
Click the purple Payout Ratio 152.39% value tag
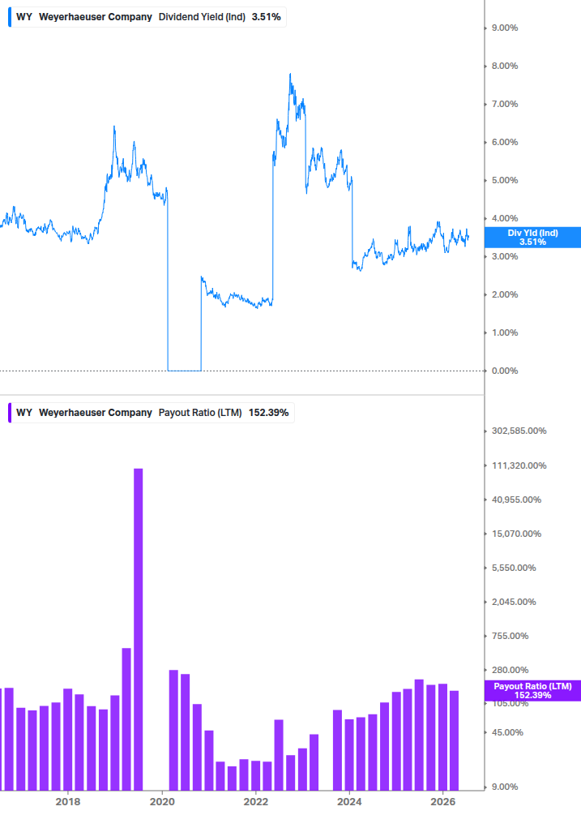point(532,690)
